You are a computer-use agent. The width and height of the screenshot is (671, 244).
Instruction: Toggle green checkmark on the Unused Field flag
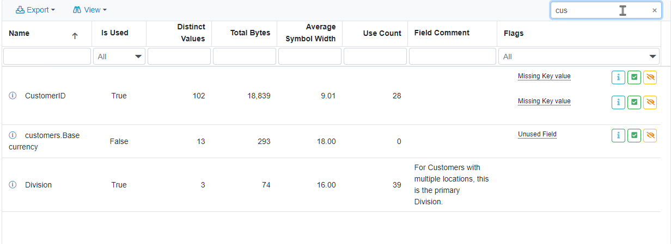[634, 135]
